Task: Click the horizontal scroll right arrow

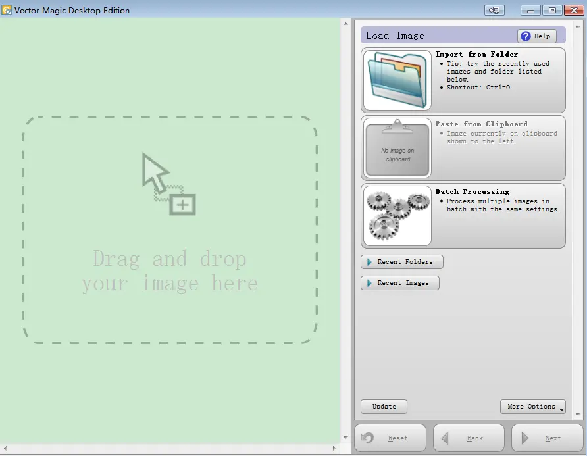Action: coord(334,448)
